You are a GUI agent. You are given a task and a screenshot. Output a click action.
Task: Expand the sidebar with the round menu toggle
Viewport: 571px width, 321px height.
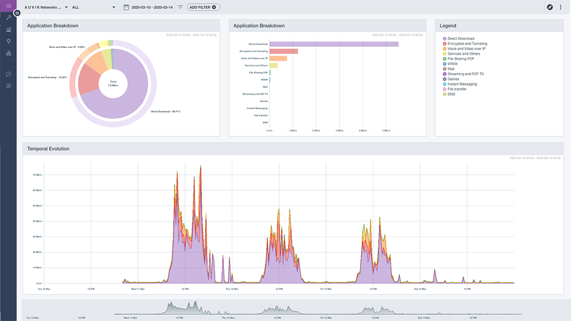point(18,13)
